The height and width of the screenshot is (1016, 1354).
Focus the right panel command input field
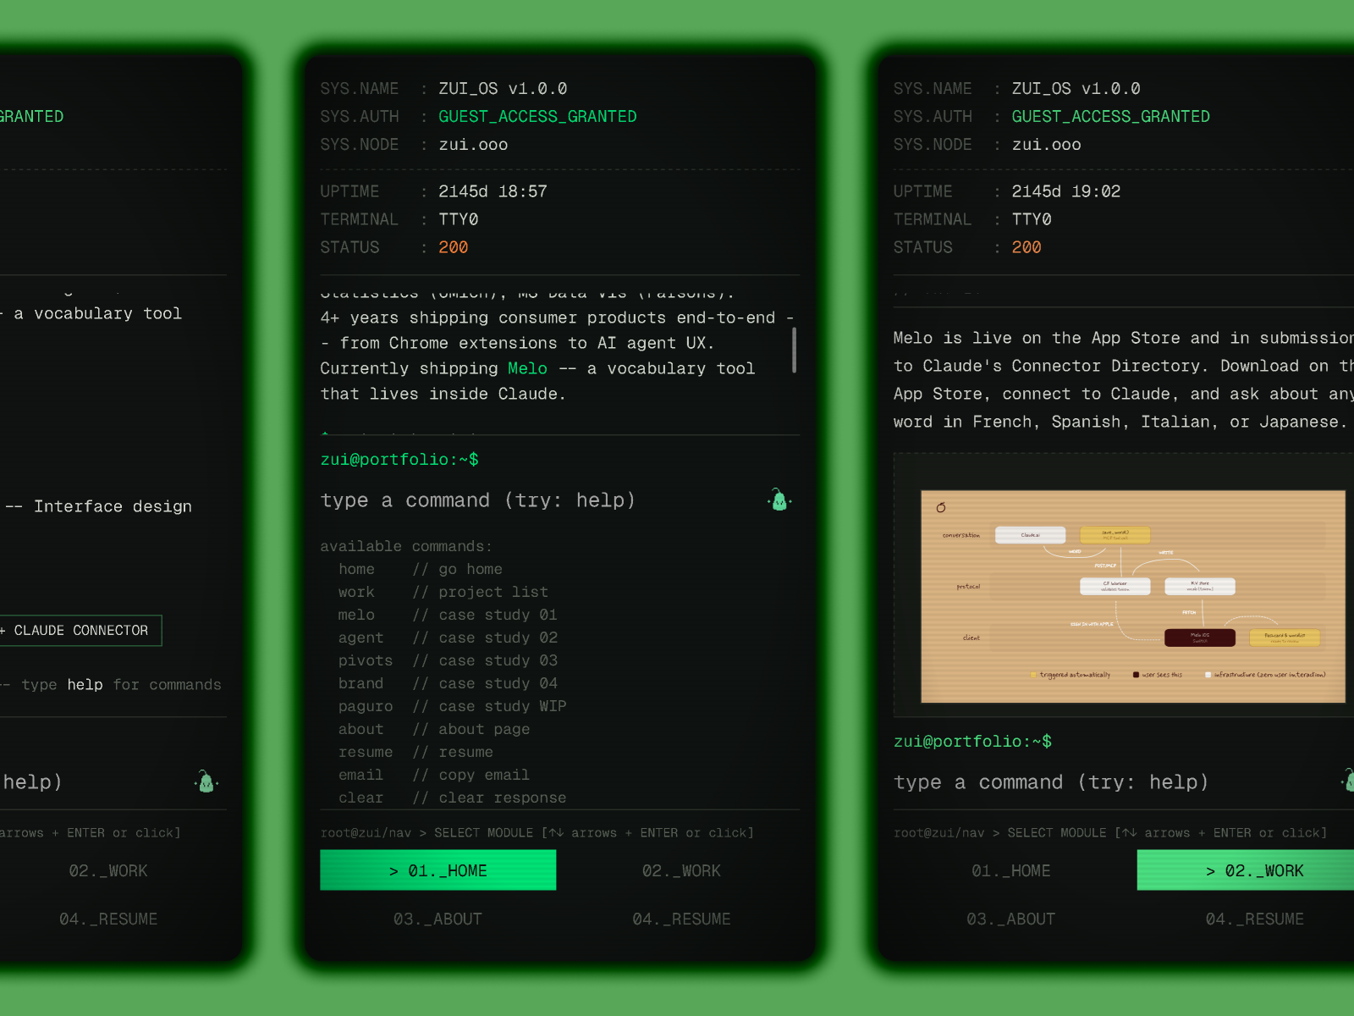1100,782
